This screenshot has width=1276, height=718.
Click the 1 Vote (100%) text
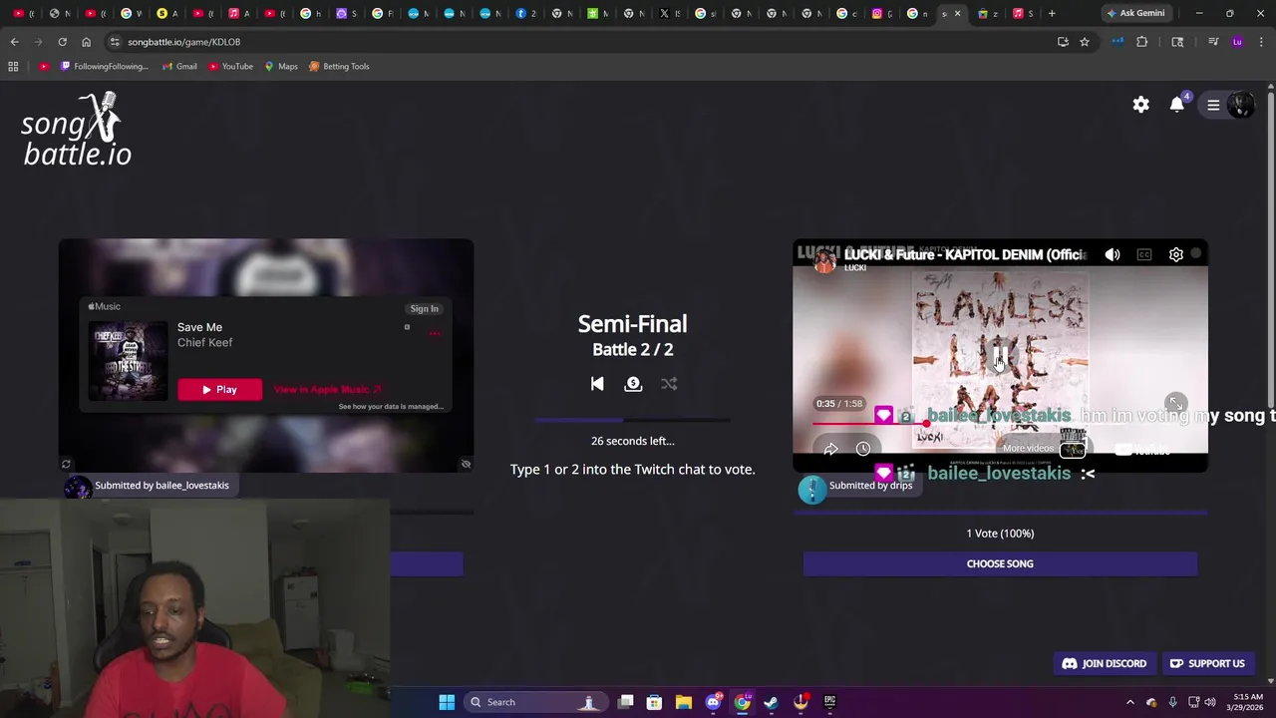coord(1000,534)
